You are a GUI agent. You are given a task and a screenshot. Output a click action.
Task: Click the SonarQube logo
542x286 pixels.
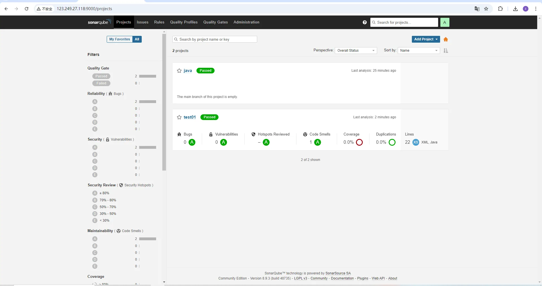[99, 22]
